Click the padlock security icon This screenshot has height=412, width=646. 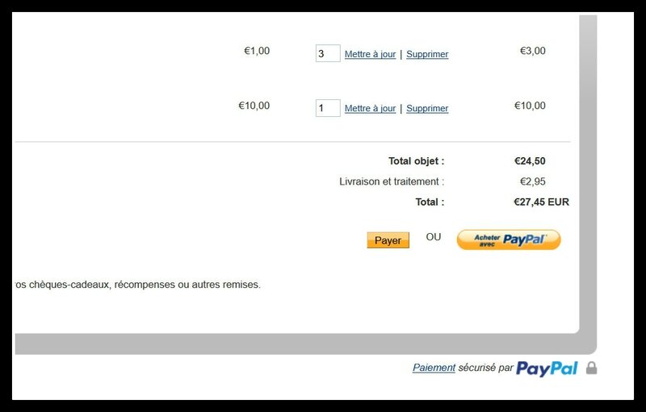pyautogui.click(x=592, y=368)
